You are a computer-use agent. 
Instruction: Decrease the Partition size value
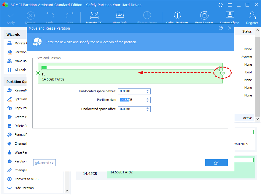tap(148, 101)
